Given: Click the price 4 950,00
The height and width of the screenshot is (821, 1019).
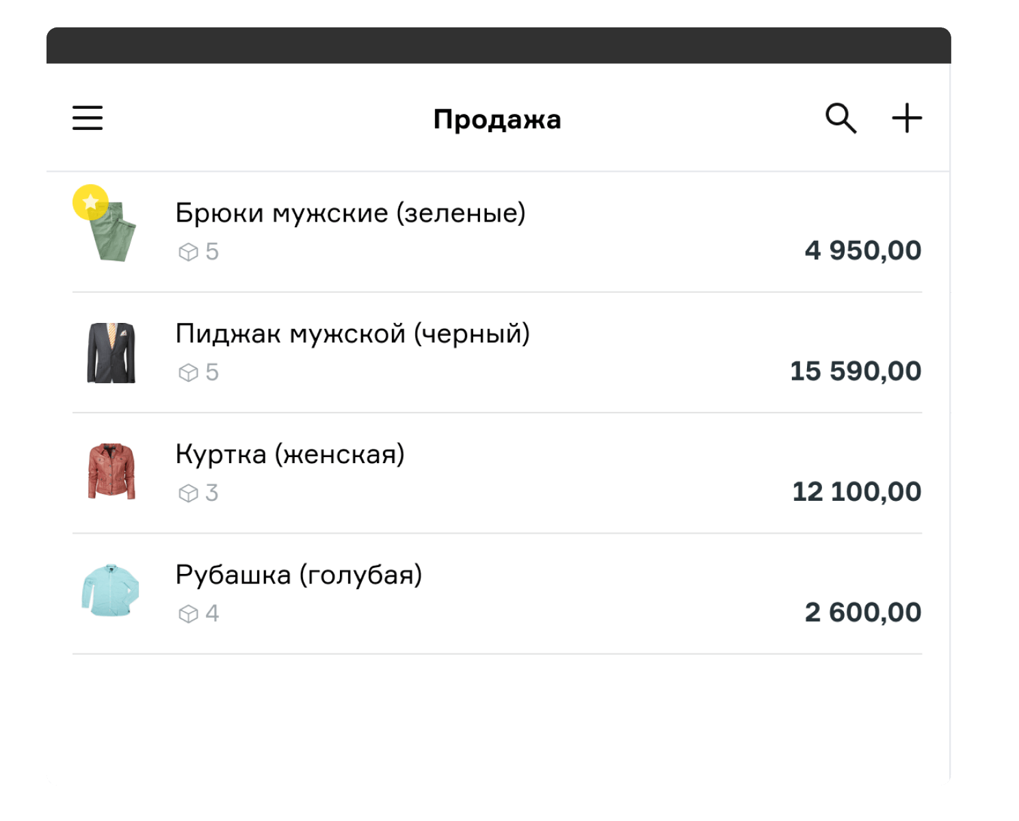Looking at the screenshot, I should tap(862, 250).
